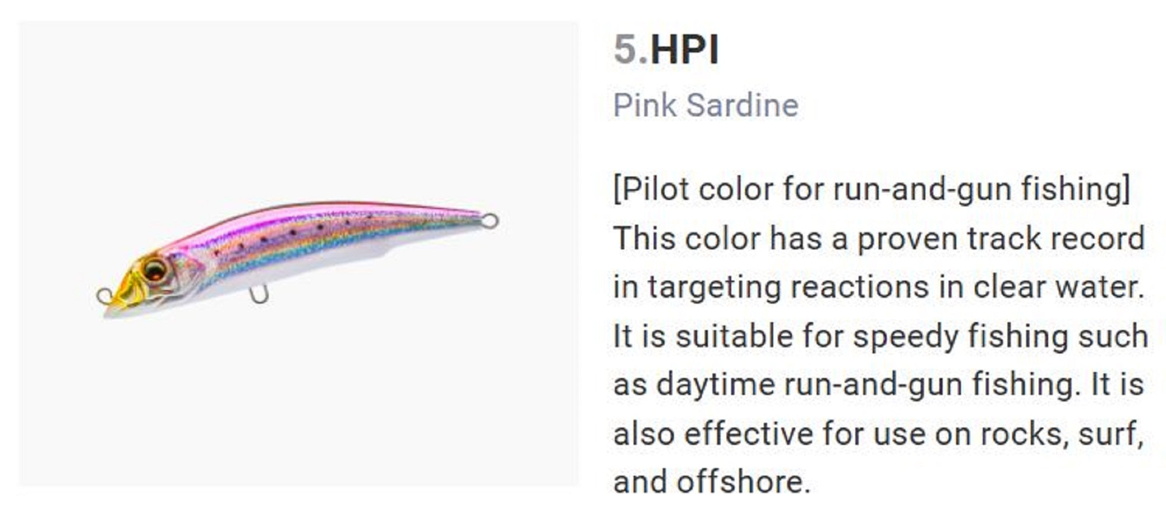The image size is (1166, 516).
Task: Click the 'HPI' color code heading
Action: click(x=684, y=50)
